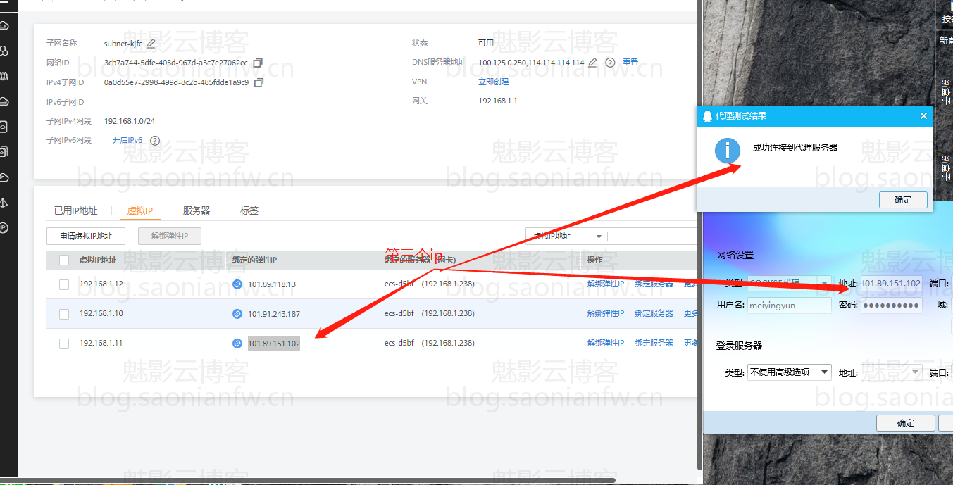
Task: Click the EIP icon beside 101.89.151.102
Action: point(237,344)
